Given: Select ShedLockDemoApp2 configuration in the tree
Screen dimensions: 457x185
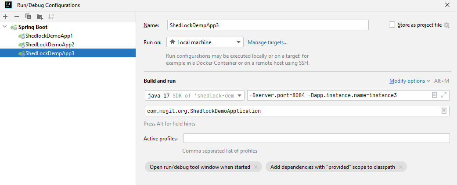Looking at the screenshot, I should pyautogui.click(x=50, y=45).
